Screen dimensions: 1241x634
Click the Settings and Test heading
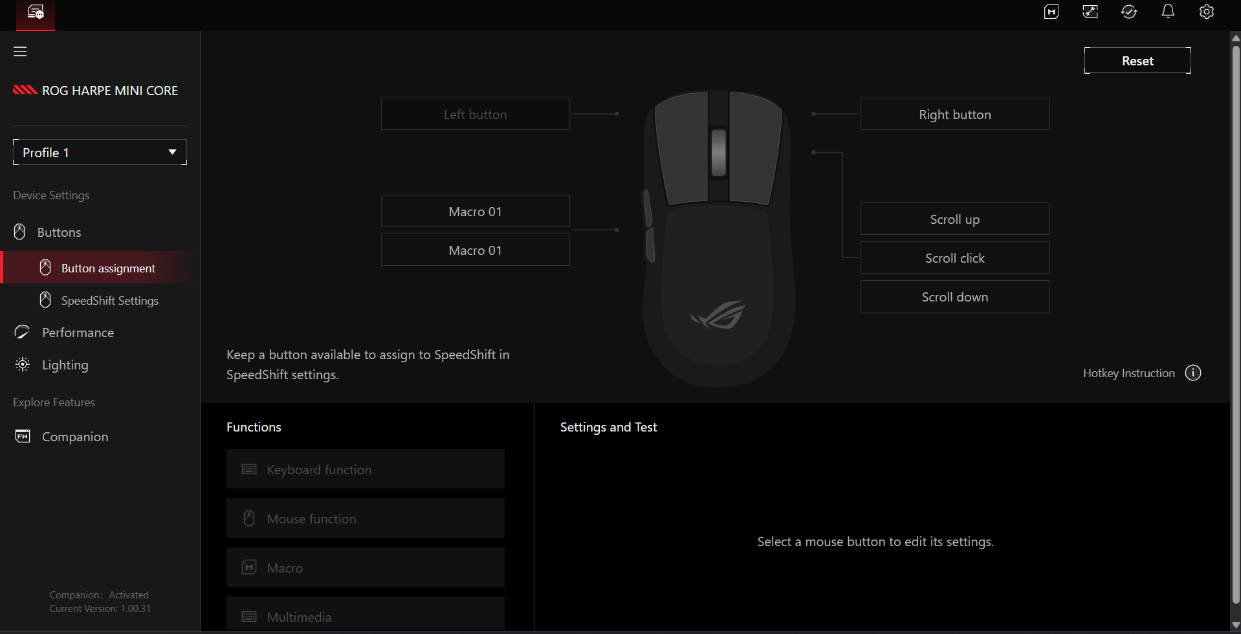tap(608, 427)
